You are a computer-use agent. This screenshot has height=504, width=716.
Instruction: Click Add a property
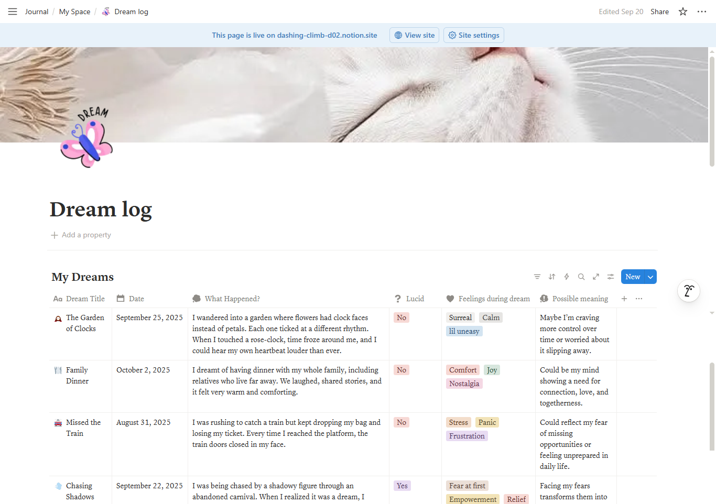pos(81,235)
